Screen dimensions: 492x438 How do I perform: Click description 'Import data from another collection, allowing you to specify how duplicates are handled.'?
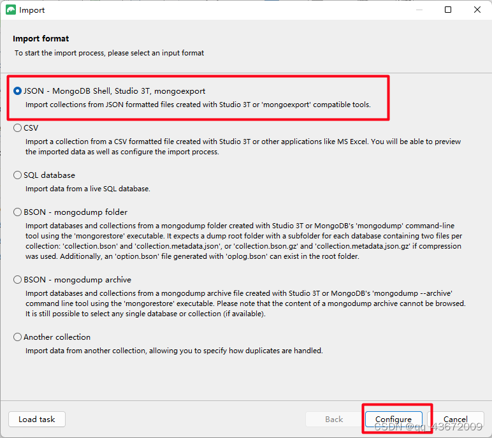tap(174, 351)
